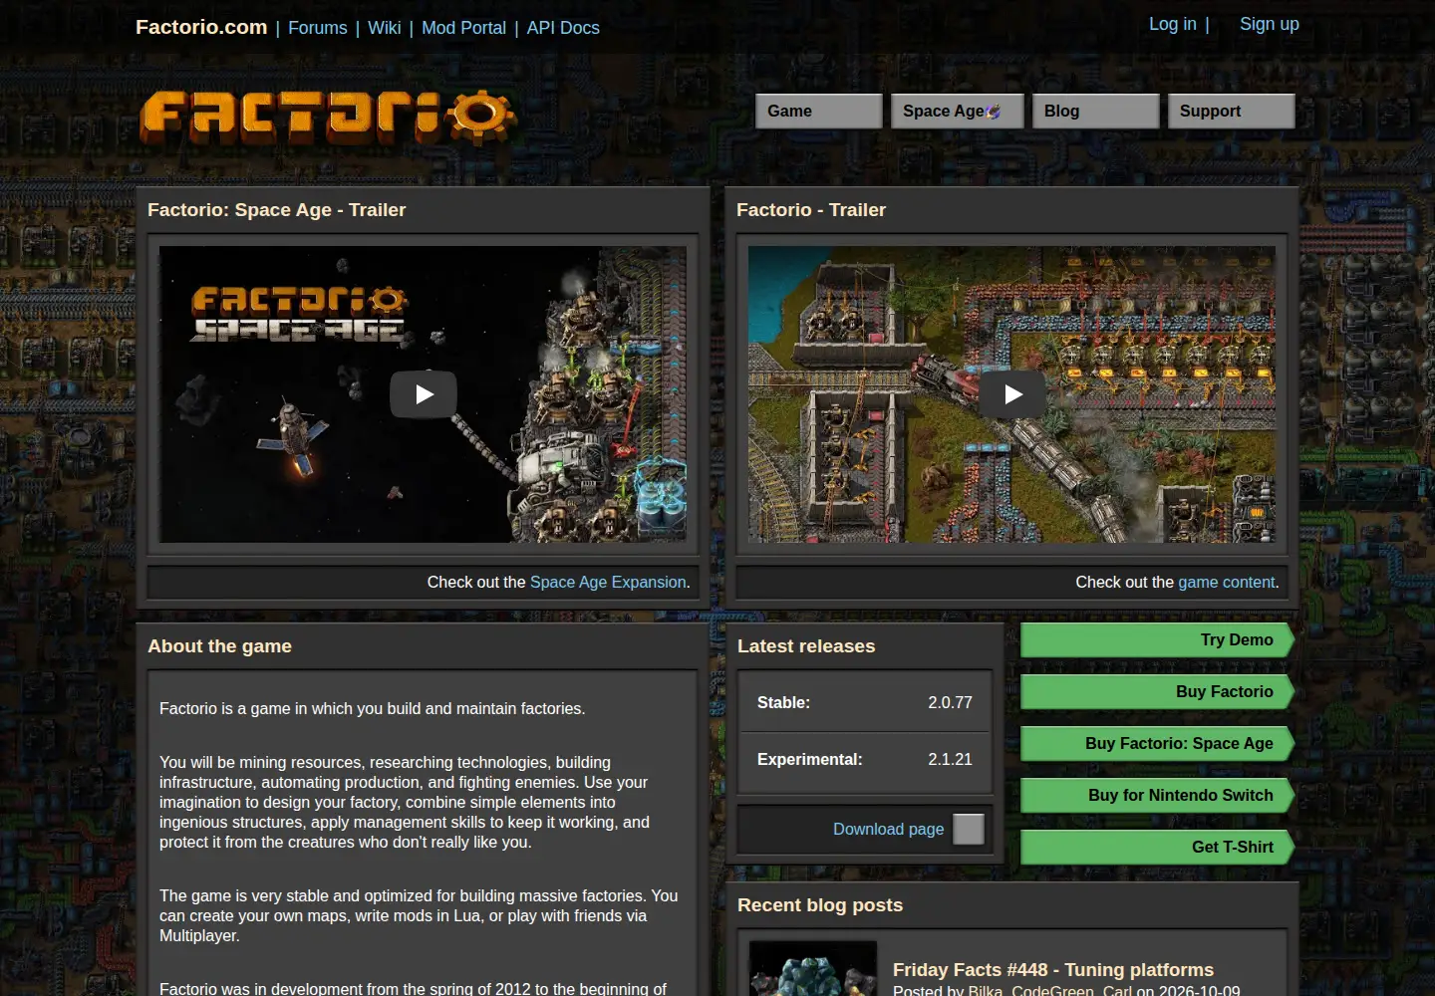Click the 'About the game' heading
This screenshot has width=1435, height=996.
219,646
